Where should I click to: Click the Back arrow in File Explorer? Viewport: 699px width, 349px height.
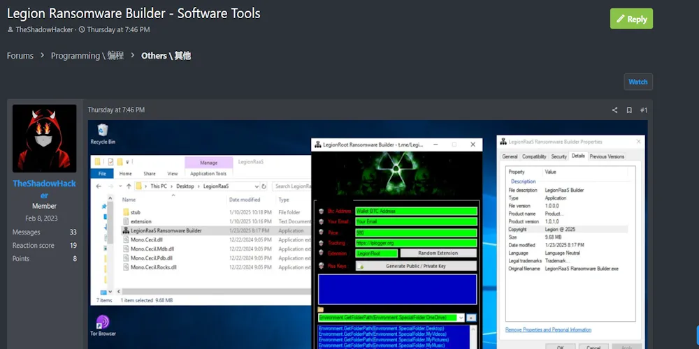(99, 186)
